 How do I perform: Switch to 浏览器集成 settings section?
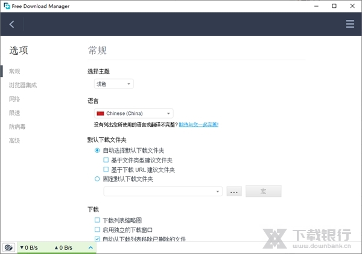pyautogui.click(x=23, y=85)
